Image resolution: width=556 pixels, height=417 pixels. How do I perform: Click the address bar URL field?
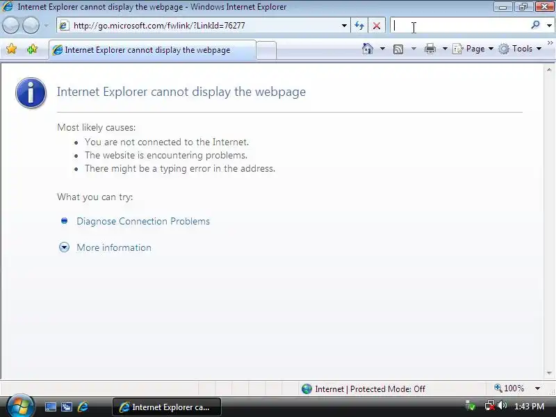click(202, 26)
